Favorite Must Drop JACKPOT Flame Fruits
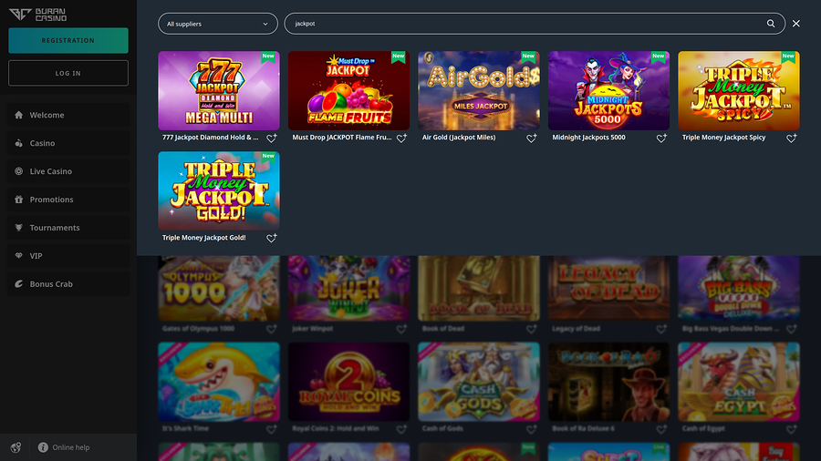The width and height of the screenshot is (821, 461). pos(401,138)
